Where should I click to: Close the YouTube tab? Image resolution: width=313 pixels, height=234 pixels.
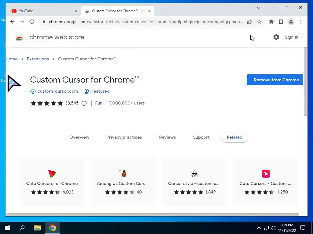pos(76,11)
